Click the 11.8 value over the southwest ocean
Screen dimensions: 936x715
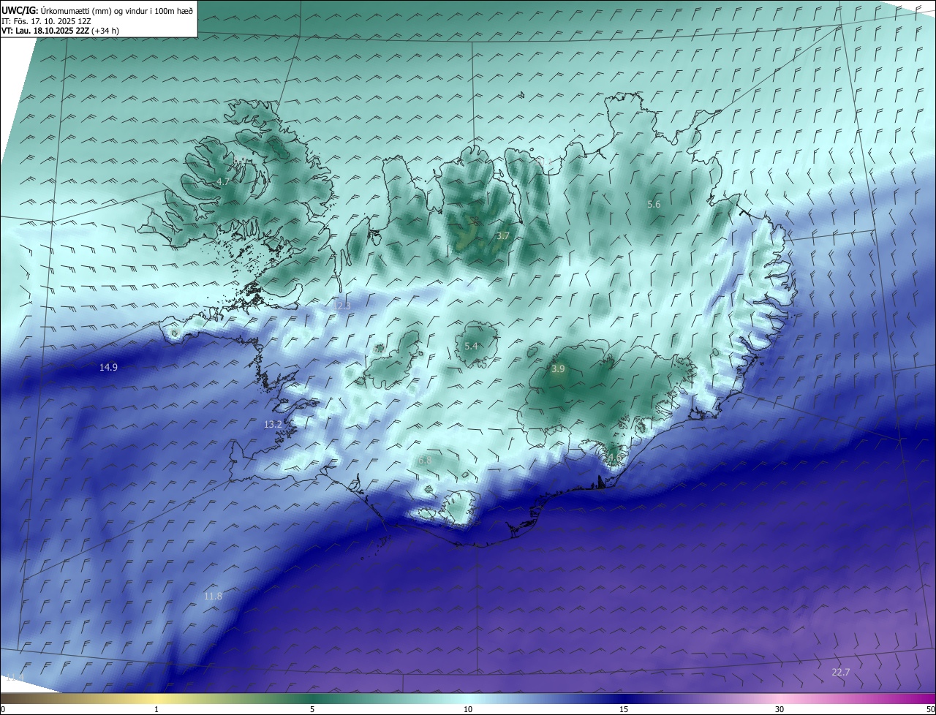tap(213, 597)
